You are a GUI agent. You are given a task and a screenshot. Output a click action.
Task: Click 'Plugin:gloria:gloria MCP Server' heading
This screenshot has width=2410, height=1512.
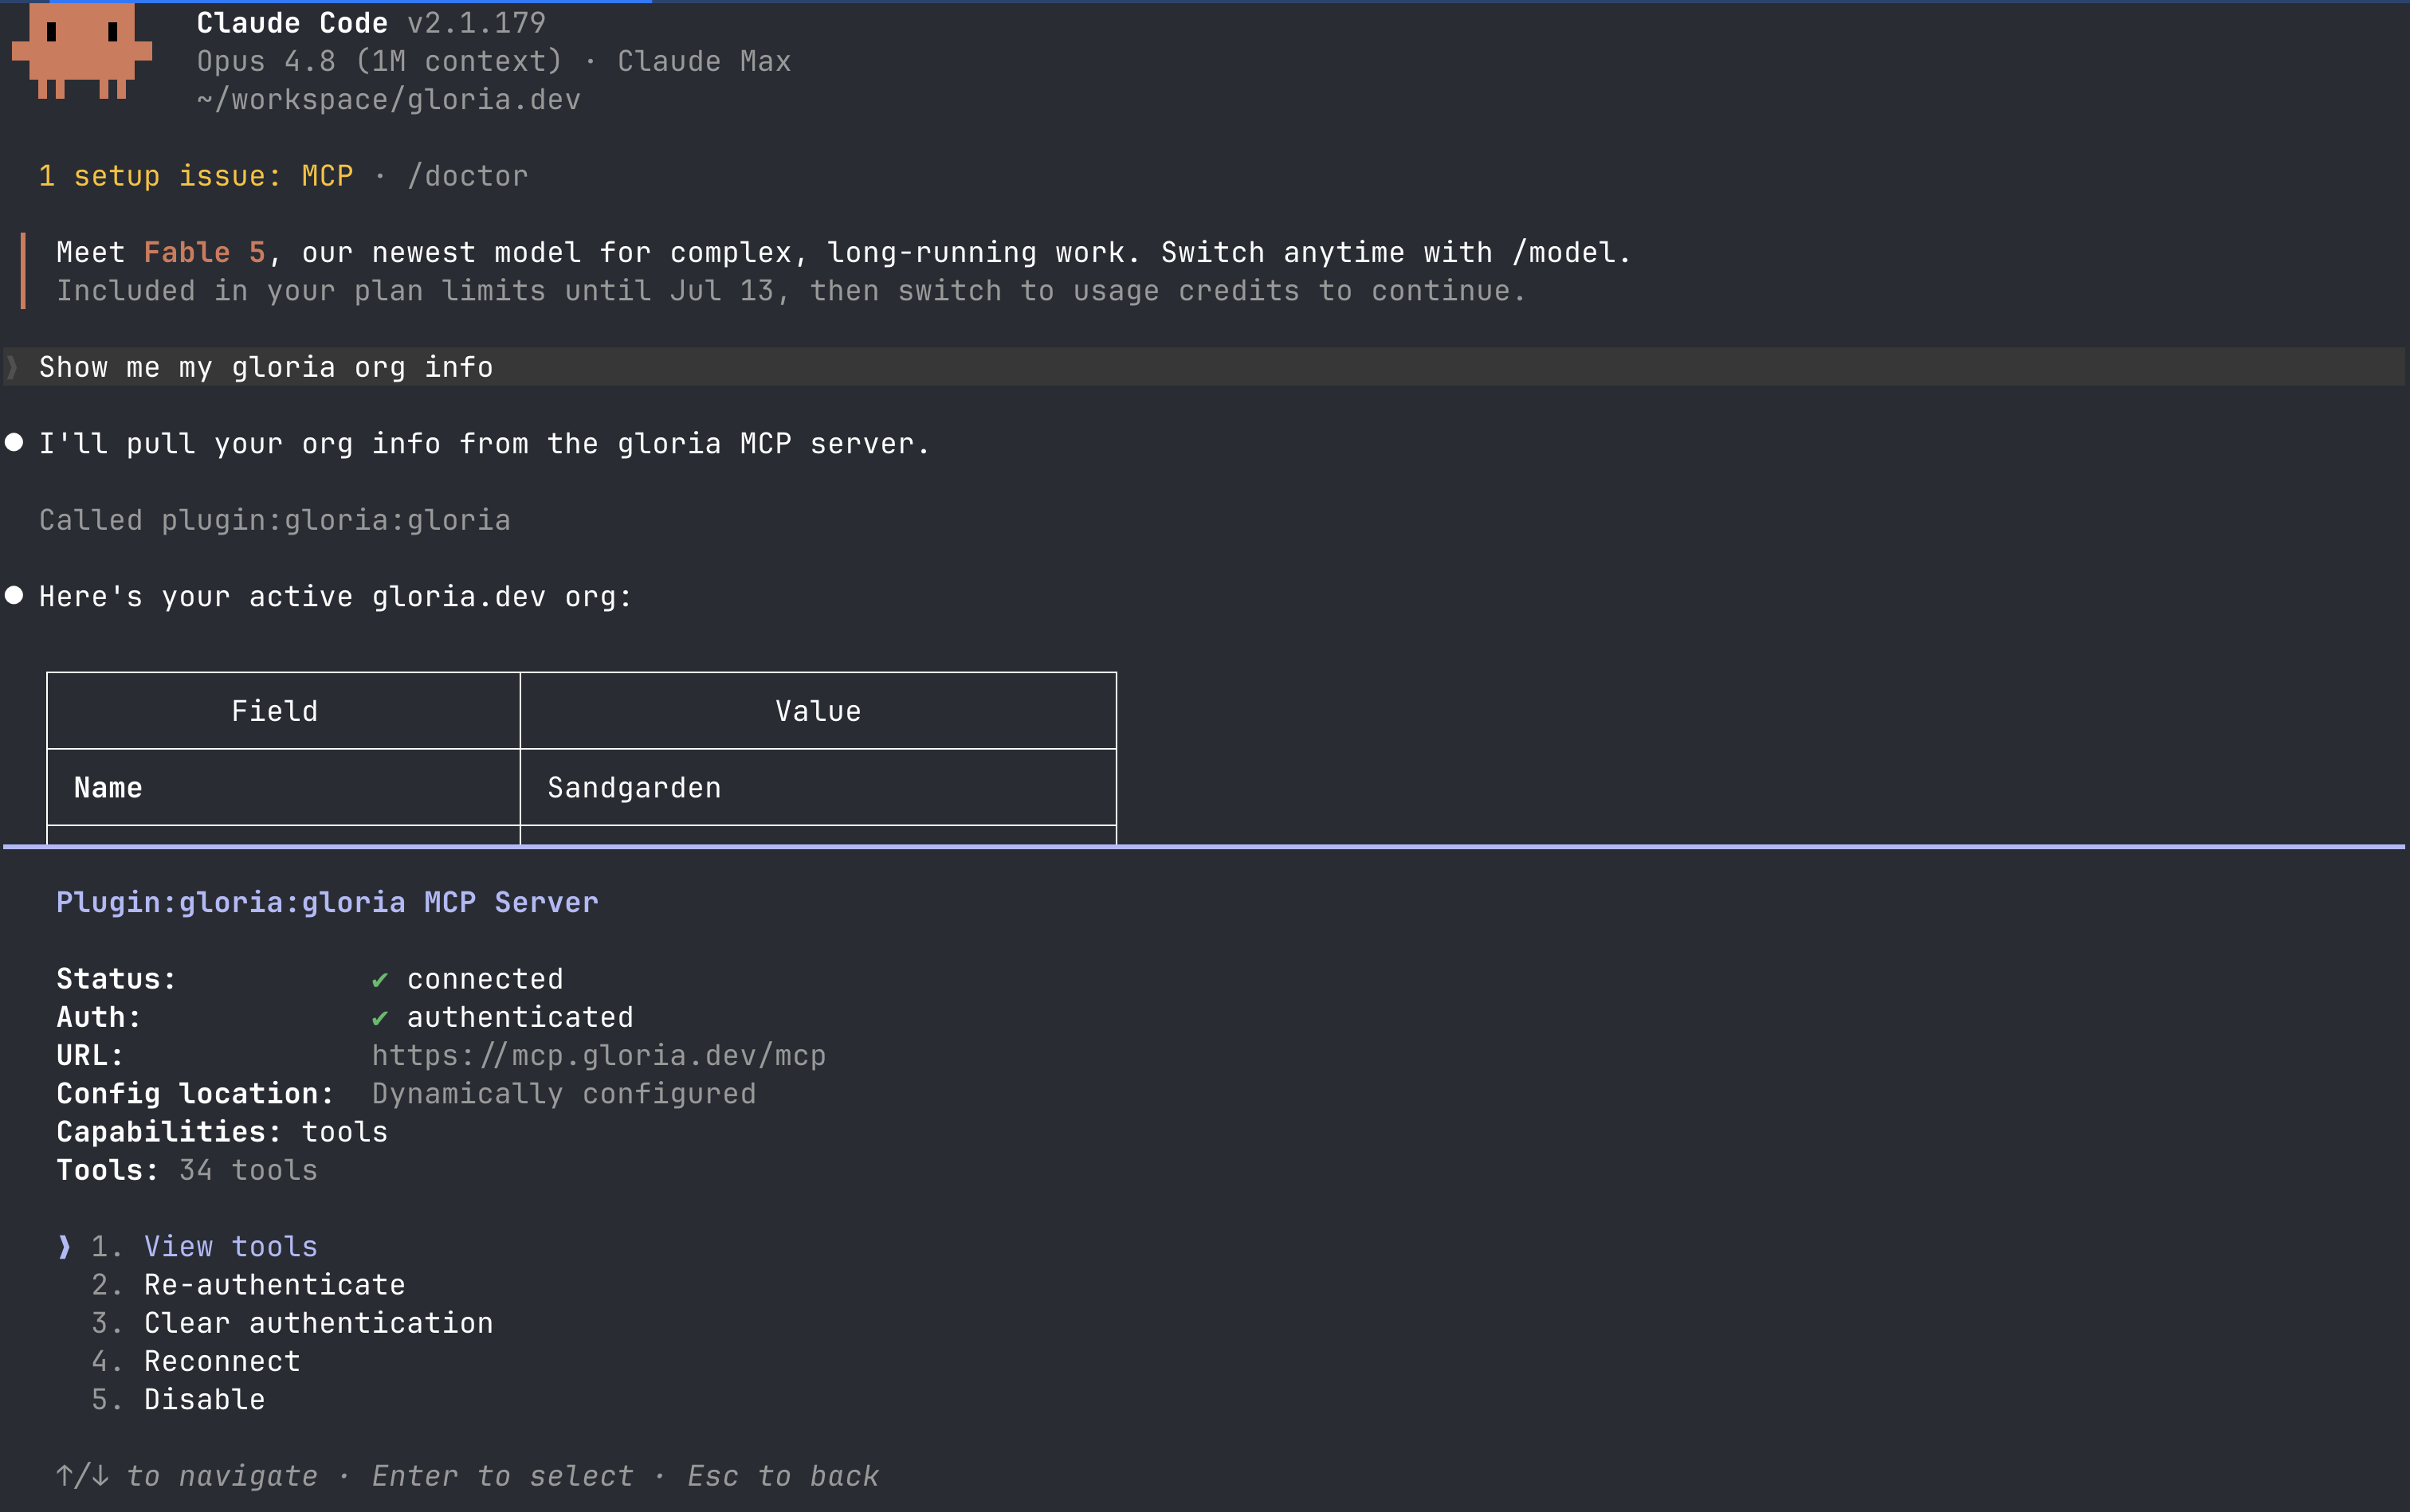327,903
